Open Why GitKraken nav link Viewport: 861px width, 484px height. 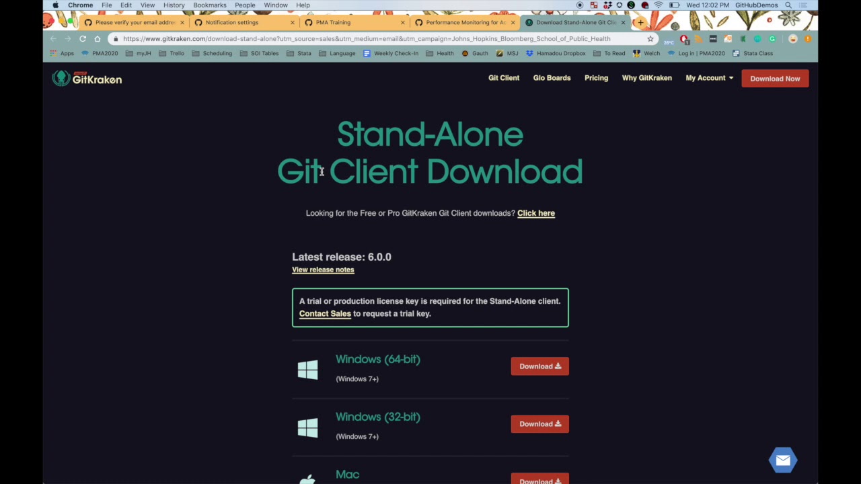pos(646,78)
